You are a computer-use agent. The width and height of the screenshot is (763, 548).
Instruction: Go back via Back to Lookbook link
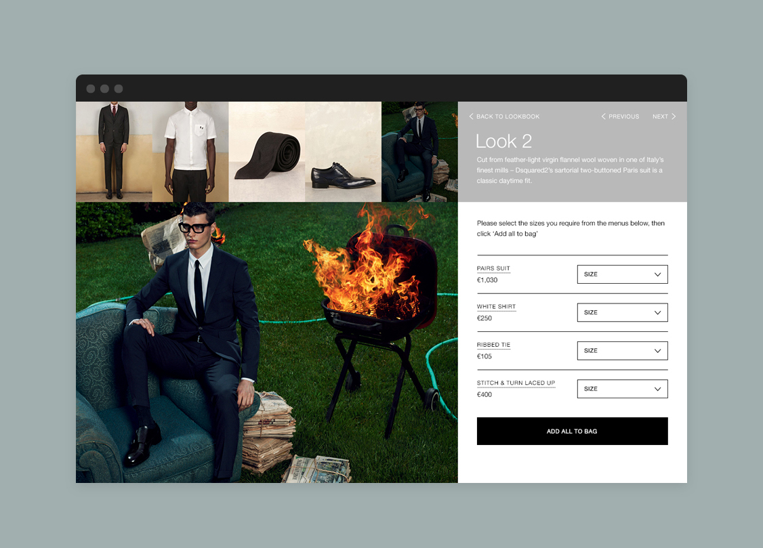(x=508, y=117)
